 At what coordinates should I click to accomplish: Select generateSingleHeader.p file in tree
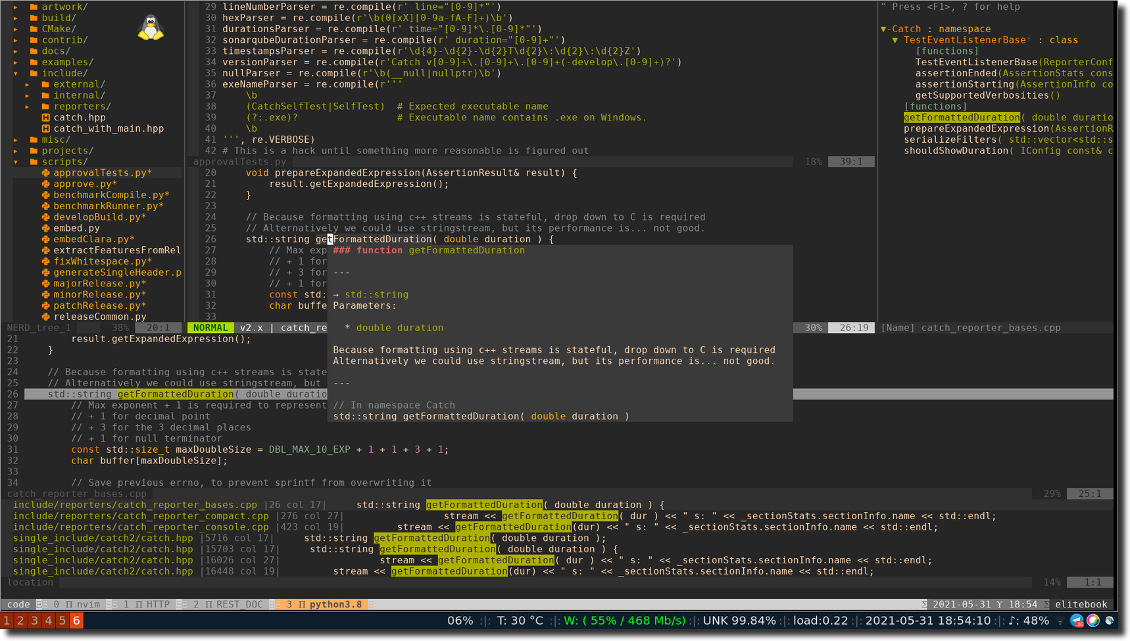117,272
